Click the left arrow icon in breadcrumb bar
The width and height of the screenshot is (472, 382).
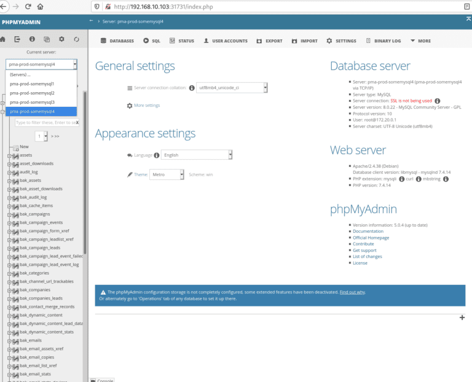(x=91, y=21)
